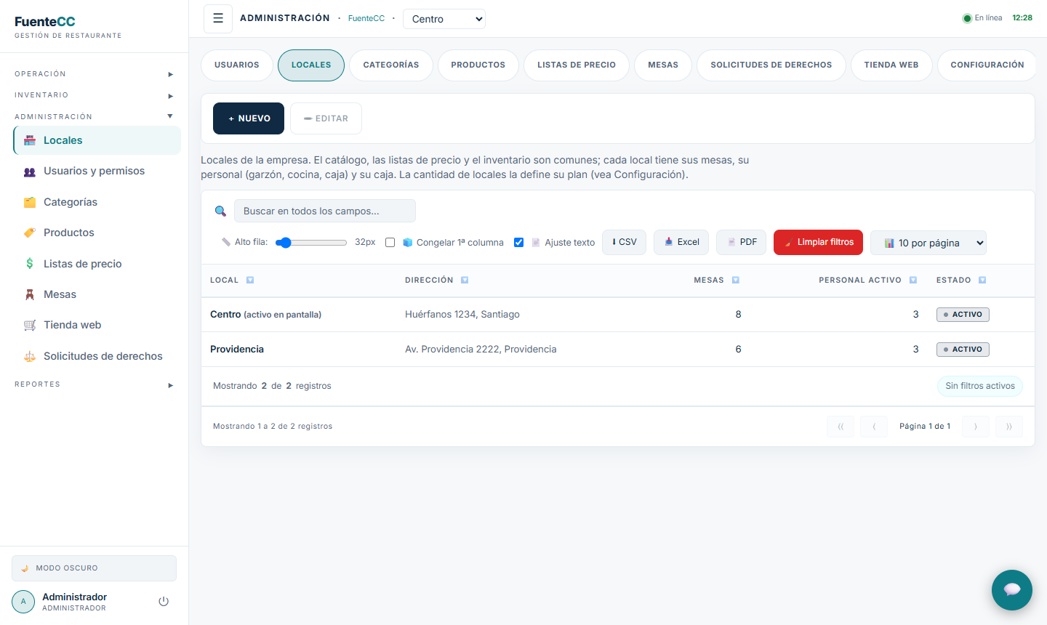Select the Providencia row name
1047x625 pixels.
(237, 350)
